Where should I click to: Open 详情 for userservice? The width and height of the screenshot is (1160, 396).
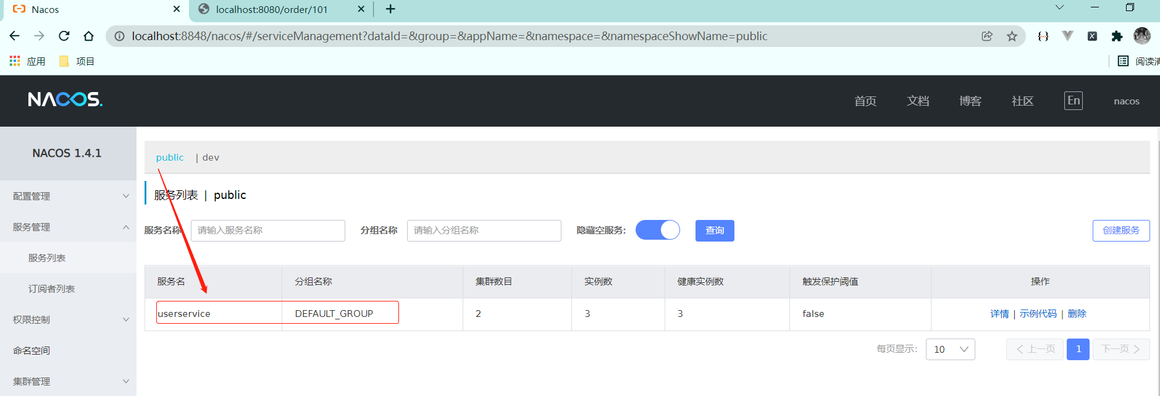point(999,314)
